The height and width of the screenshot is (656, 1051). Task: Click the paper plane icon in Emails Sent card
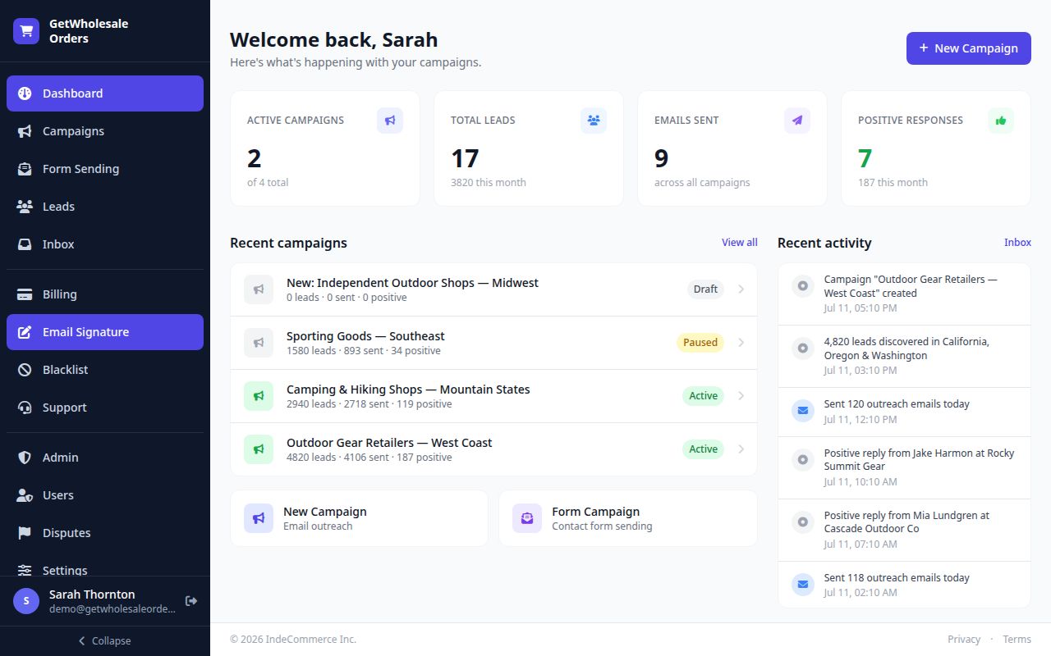tap(797, 121)
